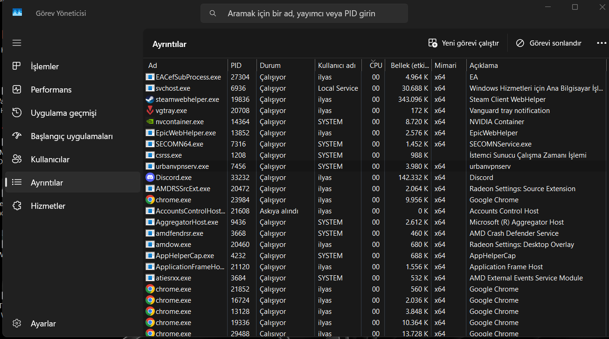Sort by the Durum column header
This screenshot has height=339, width=609.
pyautogui.click(x=285, y=66)
